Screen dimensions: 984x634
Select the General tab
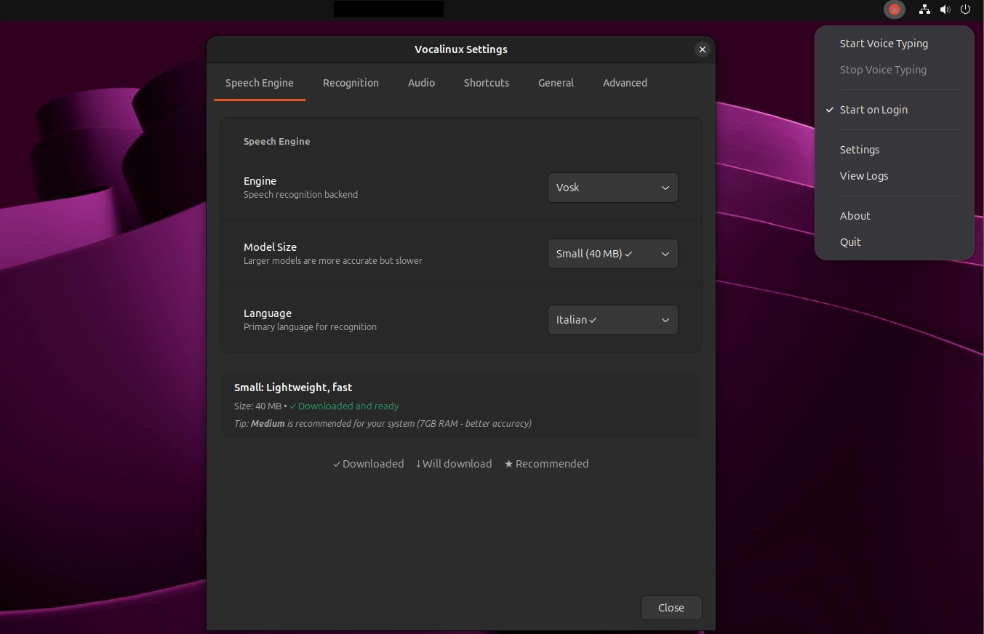click(x=556, y=83)
